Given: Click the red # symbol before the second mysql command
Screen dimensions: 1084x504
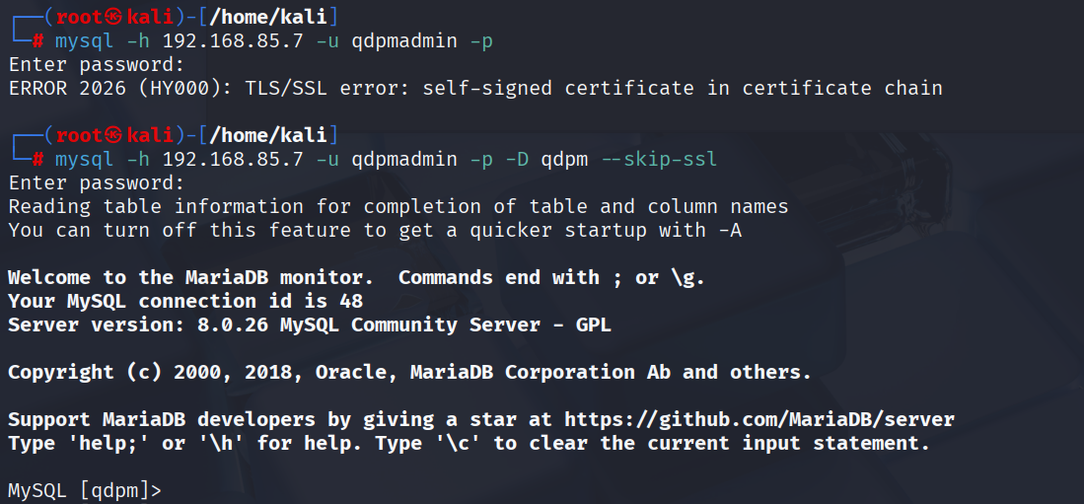Looking at the screenshot, I should [x=38, y=159].
